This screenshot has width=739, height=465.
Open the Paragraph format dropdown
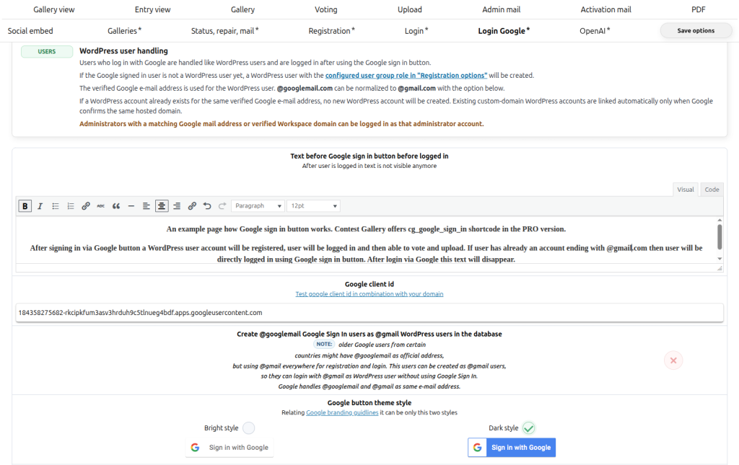pyautogui.click(x=258, y=206)
